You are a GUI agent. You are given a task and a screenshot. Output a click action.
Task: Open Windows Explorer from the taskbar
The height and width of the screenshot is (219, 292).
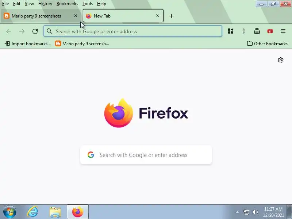tap(55, 212)
